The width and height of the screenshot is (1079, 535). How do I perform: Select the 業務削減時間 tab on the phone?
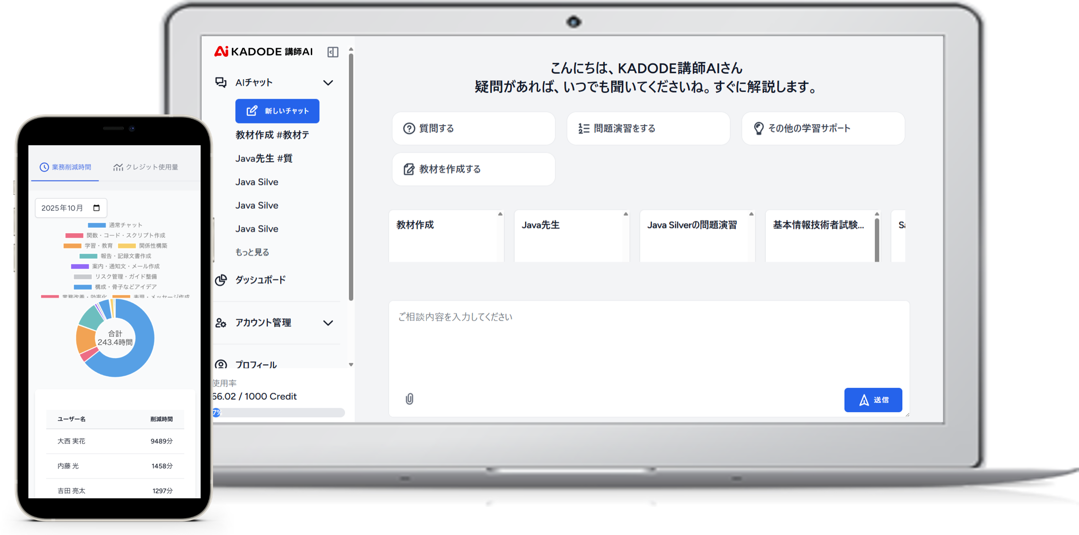[x=65, y=166]
